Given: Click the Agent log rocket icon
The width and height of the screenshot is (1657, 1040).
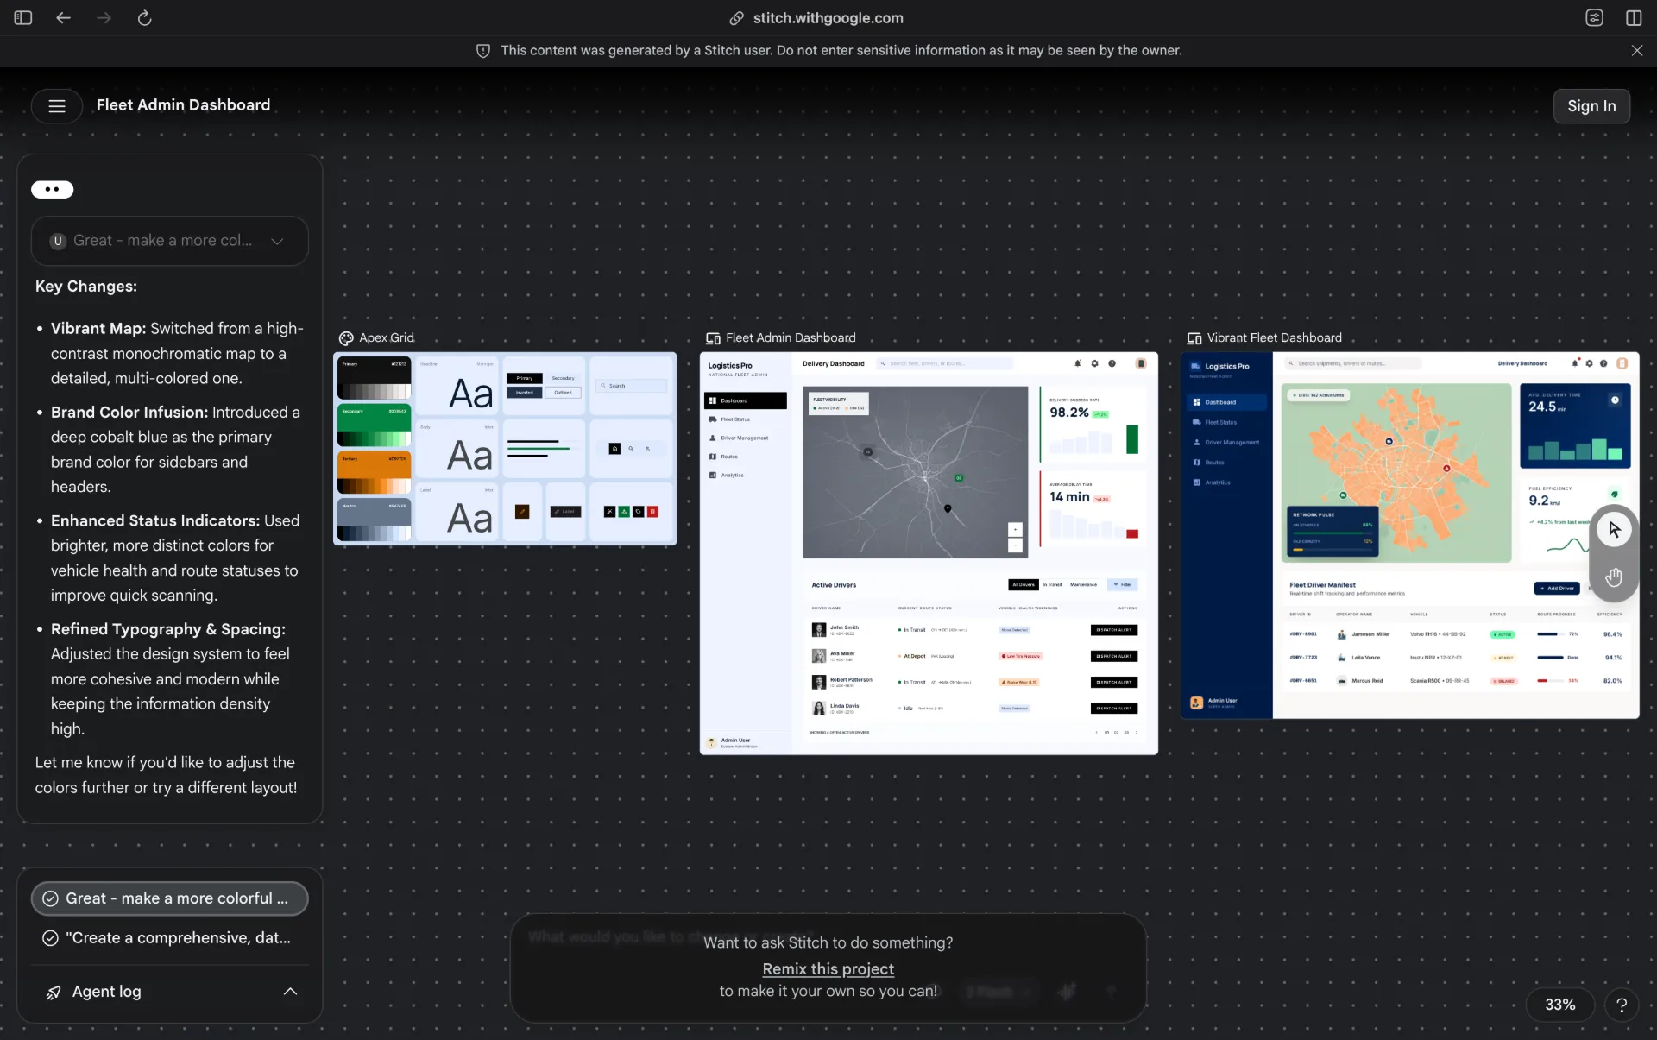Looking at the screenshot, I should pyautogui.click(x=54, y=993).
